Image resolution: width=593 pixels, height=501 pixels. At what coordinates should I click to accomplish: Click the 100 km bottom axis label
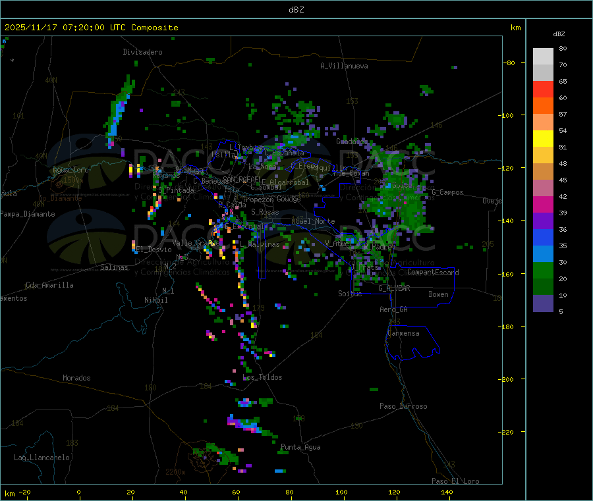[341, 492]
